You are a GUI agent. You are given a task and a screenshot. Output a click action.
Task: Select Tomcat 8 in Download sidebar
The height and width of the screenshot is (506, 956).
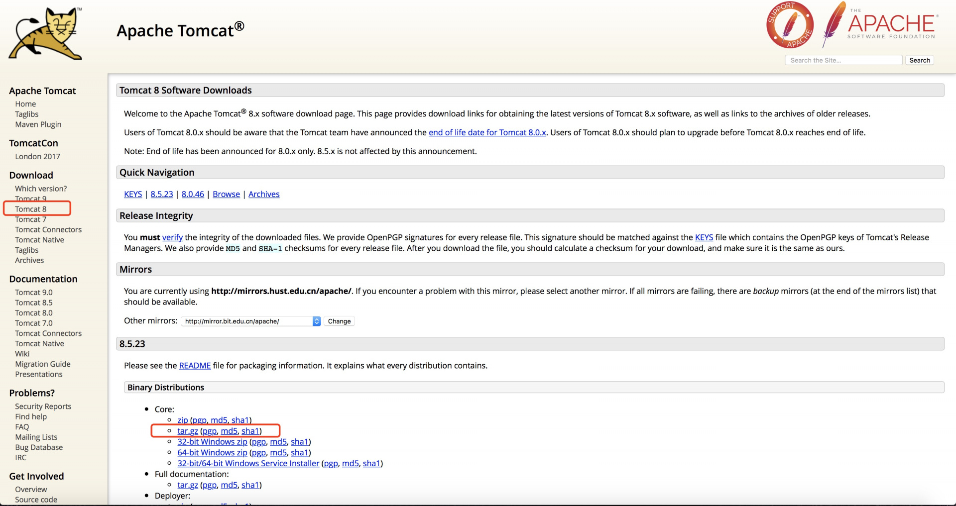click(x=31, y=209)
